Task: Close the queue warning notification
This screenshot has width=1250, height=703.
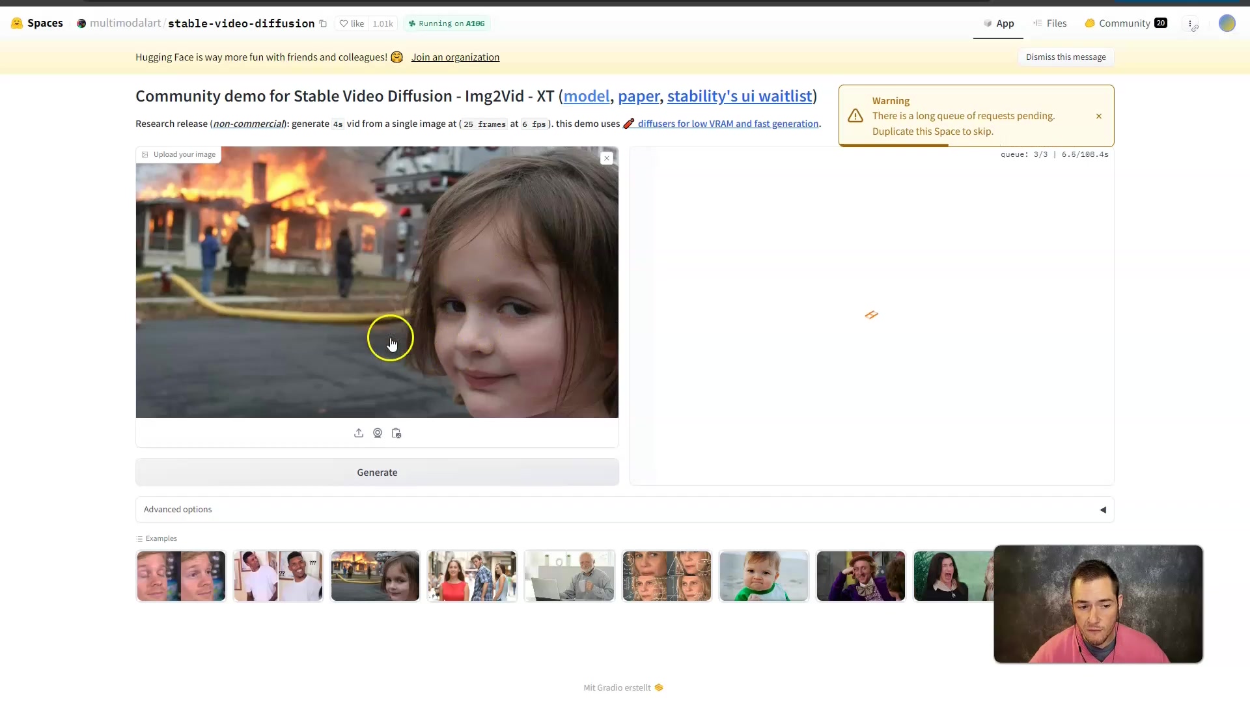Action: [1099, 117]
